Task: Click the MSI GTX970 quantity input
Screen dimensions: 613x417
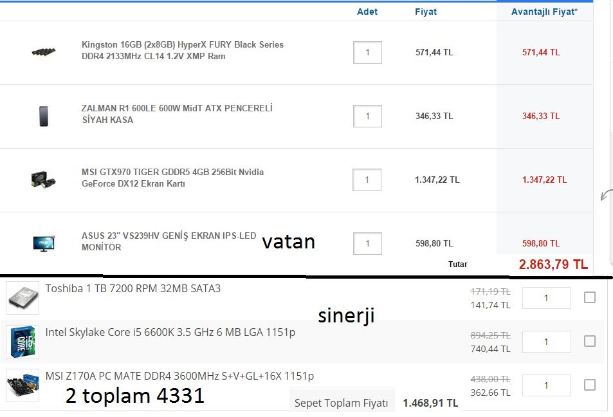Action: click(367, 180)
